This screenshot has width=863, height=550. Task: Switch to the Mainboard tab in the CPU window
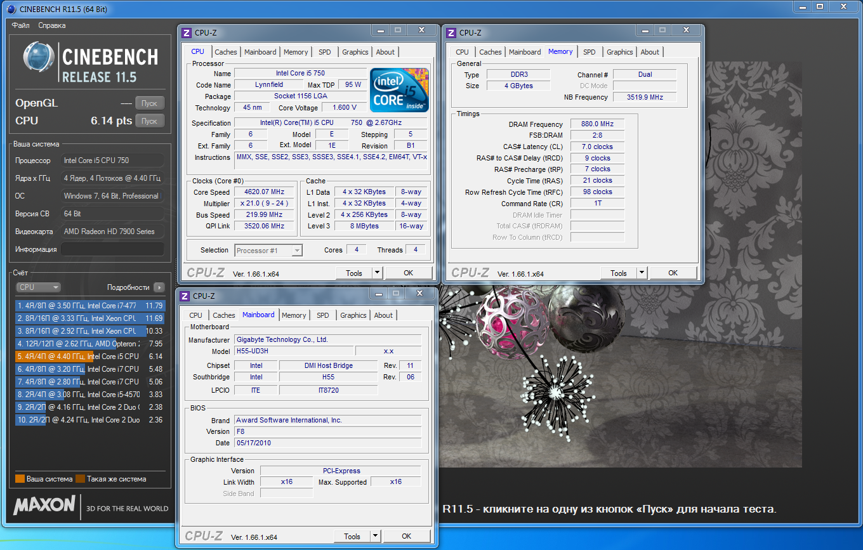point(260,52)
